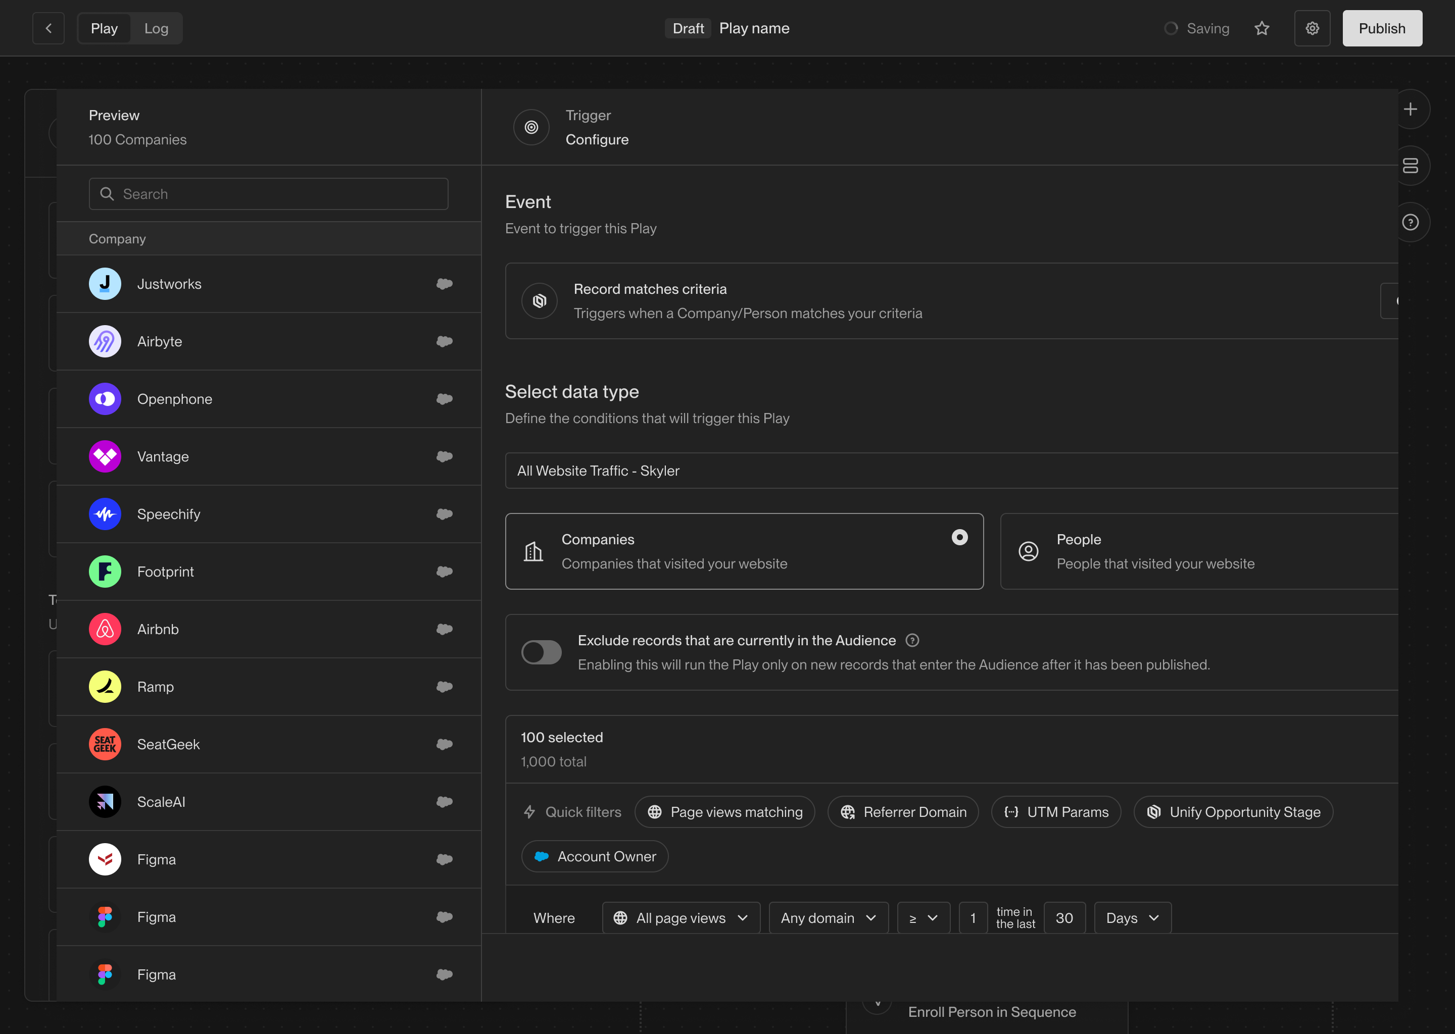The height and width of the screenshot is (1034, 1455).
Task: Open the settings gear icon
Action: pyautogui.click(x=1312, y=28)
